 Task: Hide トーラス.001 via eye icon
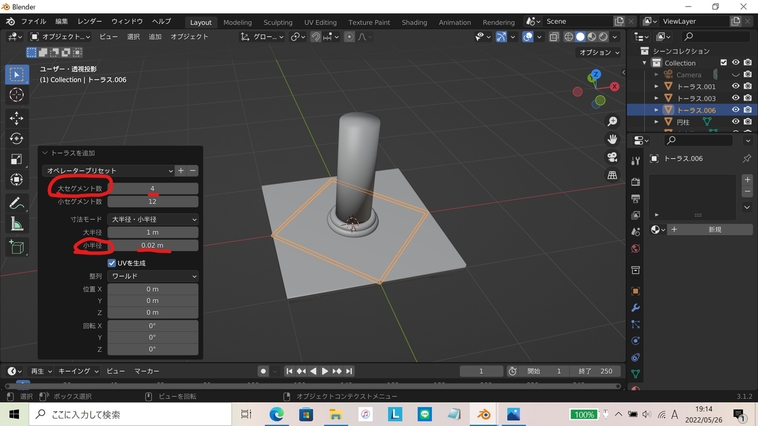click(x=736, y=86)
